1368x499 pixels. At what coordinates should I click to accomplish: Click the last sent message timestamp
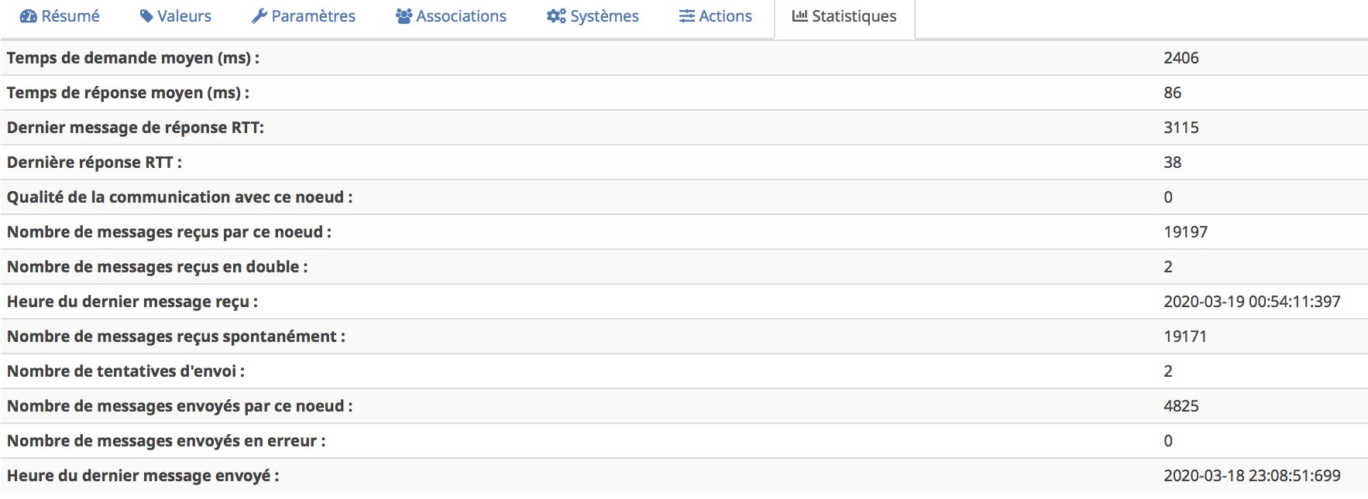(x=1252, y=476)
